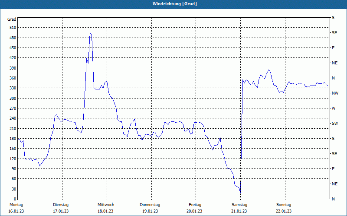
Task: Select the y-axis value 480
Action: [x=13, y=38]
